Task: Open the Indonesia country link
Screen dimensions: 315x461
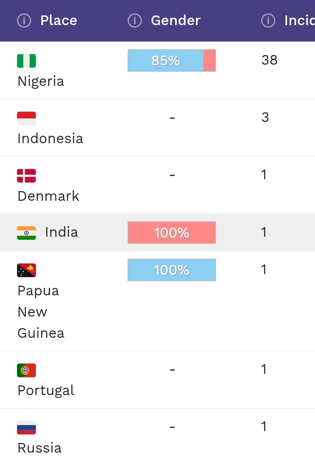Action: pos(50,139)
